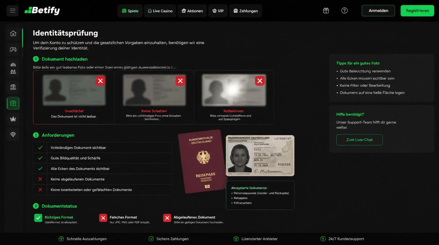The image size is (439, 245).
Task: Click the red X on Keine Schatten example
Action: point(180,81)
